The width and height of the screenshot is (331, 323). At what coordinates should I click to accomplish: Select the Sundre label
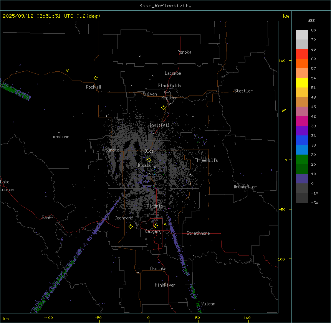112,150
